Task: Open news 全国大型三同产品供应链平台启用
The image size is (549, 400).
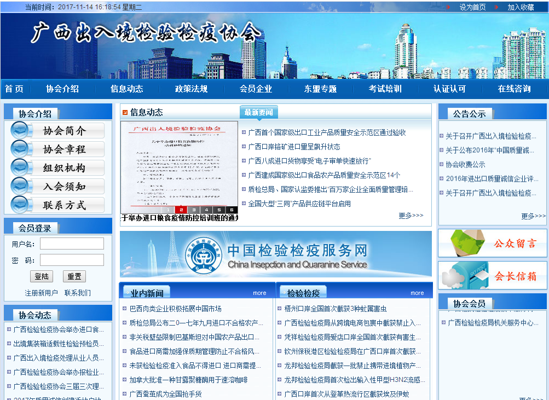Action: tap(299, 204)
